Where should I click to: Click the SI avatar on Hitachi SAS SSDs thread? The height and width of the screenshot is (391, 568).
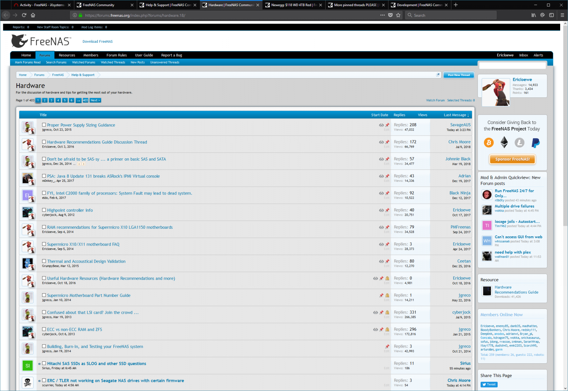point(28,366)
